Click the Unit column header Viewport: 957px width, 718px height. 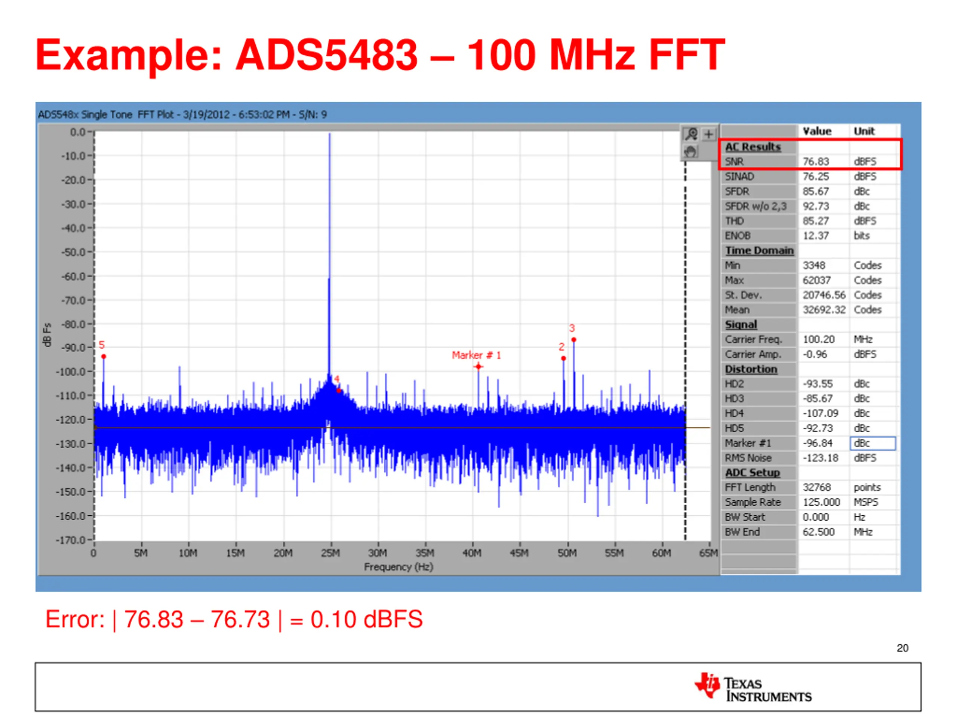pyautogui.click(x=864, y=131)
